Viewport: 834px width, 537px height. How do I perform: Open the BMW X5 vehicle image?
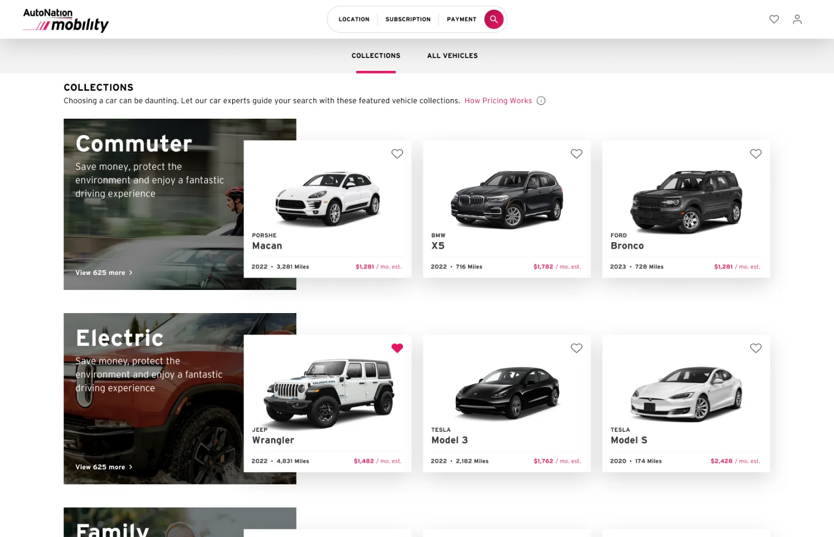coord(507,199)
